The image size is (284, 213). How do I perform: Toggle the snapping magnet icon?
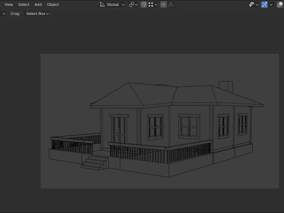click(144, 5)
